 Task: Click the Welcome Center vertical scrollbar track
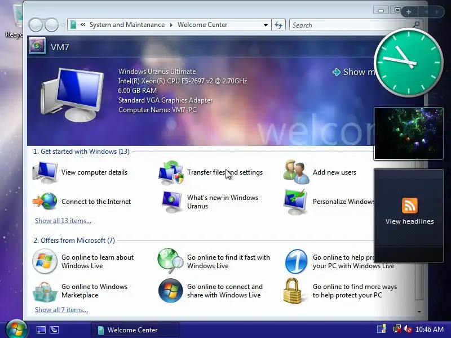tap(419, 230)
